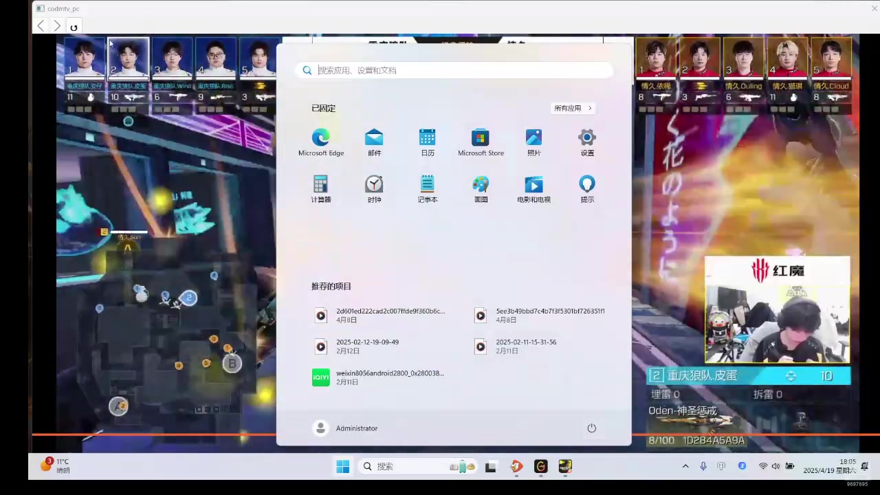Open the orange bird app on taskbar

click(x=516, y=467)
